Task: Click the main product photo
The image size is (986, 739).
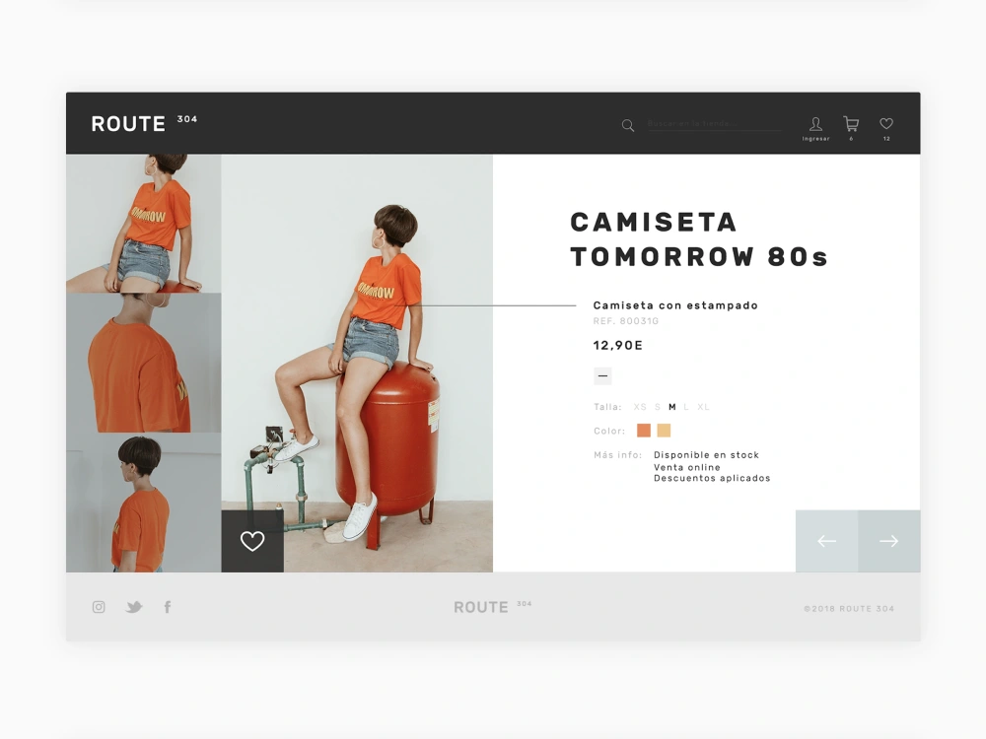Action: point(357,364)
